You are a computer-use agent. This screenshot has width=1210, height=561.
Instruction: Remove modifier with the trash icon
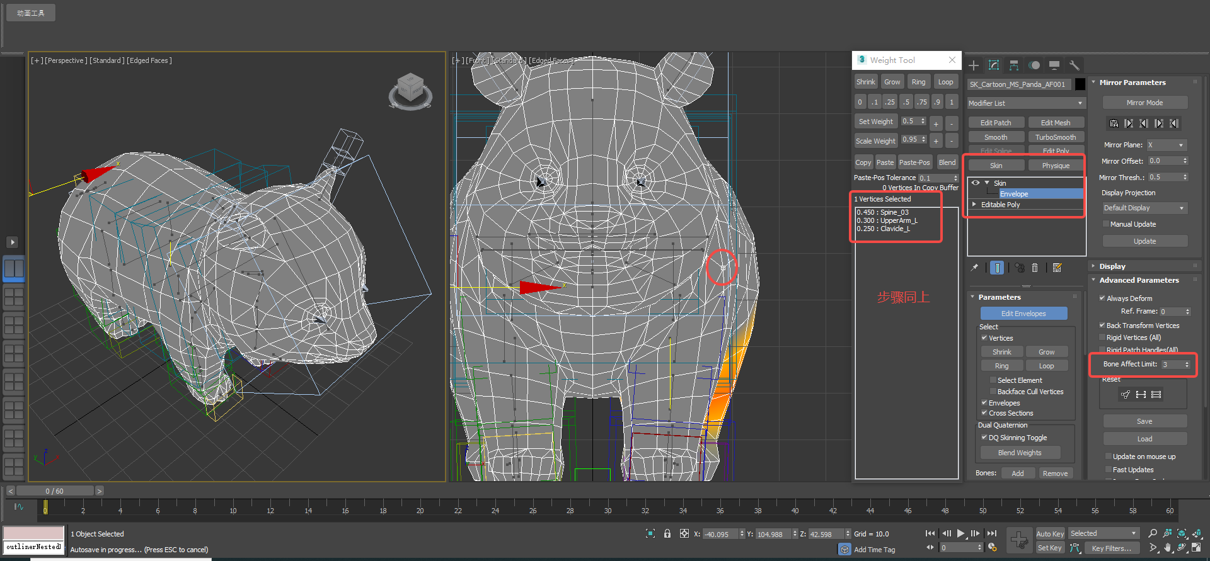[1035, 268]
